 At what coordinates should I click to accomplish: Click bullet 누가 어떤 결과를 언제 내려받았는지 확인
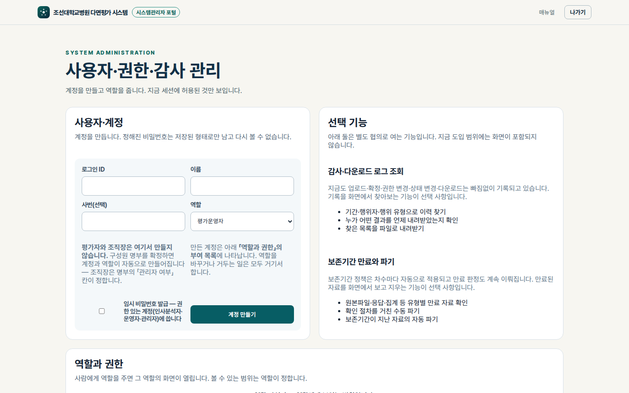click(x=402, y=220)
